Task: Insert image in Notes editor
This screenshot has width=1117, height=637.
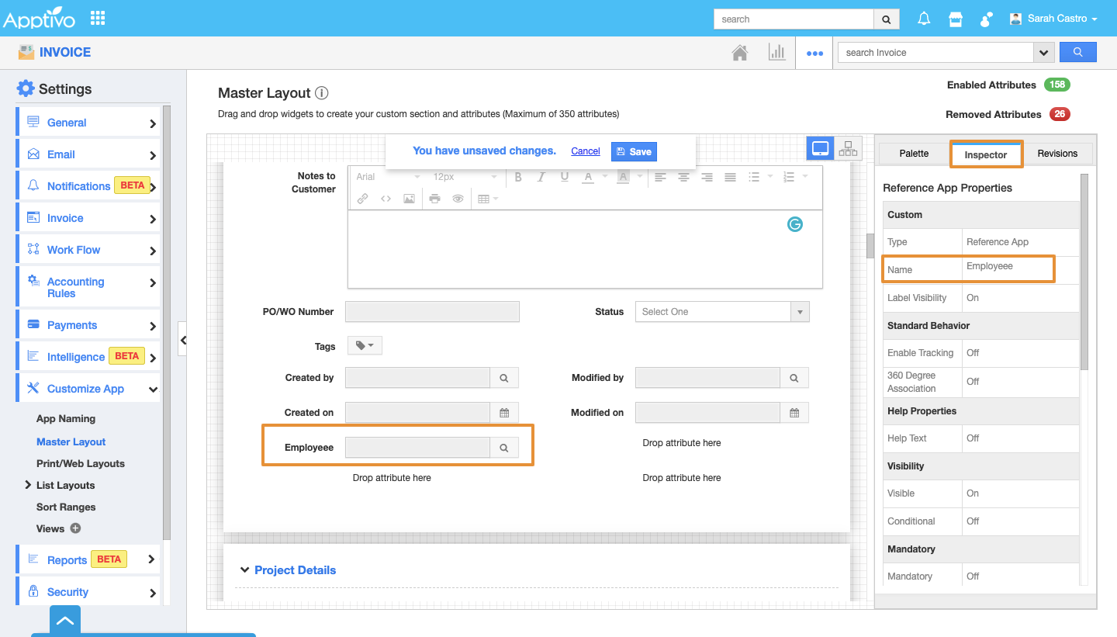Action: [409, 199]
